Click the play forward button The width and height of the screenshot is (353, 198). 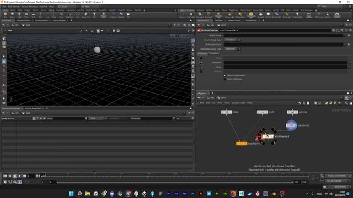click(19, 176)
